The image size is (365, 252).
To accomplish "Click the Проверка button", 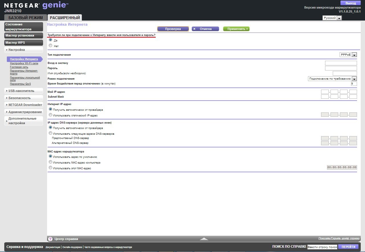I will pos(173,29).
